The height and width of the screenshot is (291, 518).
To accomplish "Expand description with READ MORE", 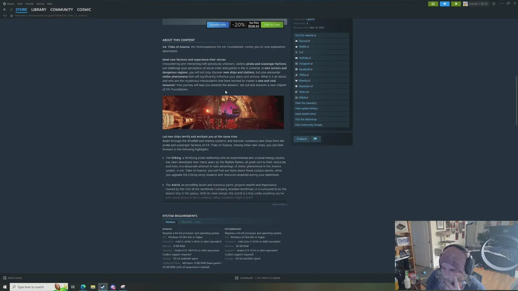I will (279, 205).
